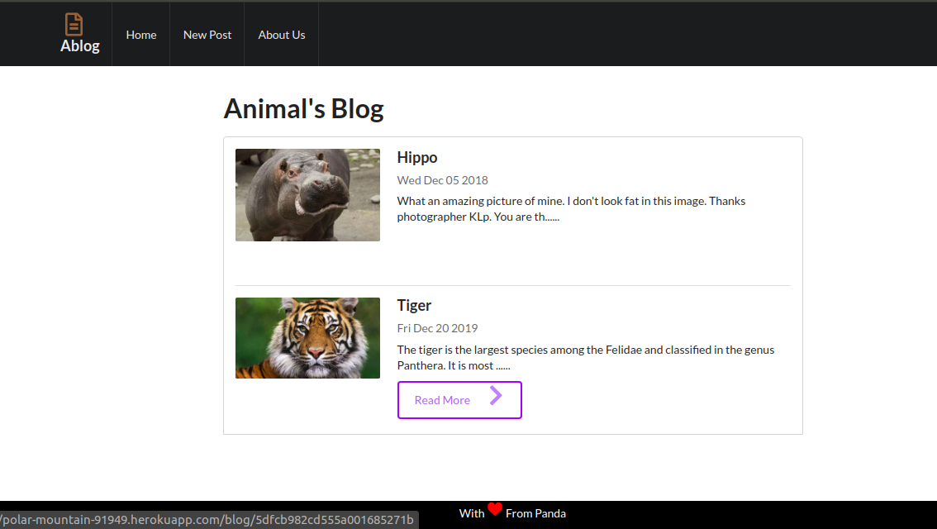Image resolution: width=937 pixels, height=529 pixels.
Task: Open the About Us page
Action: point(282,35)
